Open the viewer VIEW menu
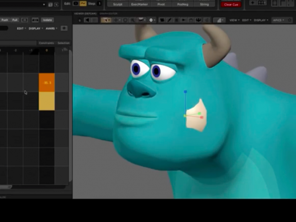 pos(234,20)
